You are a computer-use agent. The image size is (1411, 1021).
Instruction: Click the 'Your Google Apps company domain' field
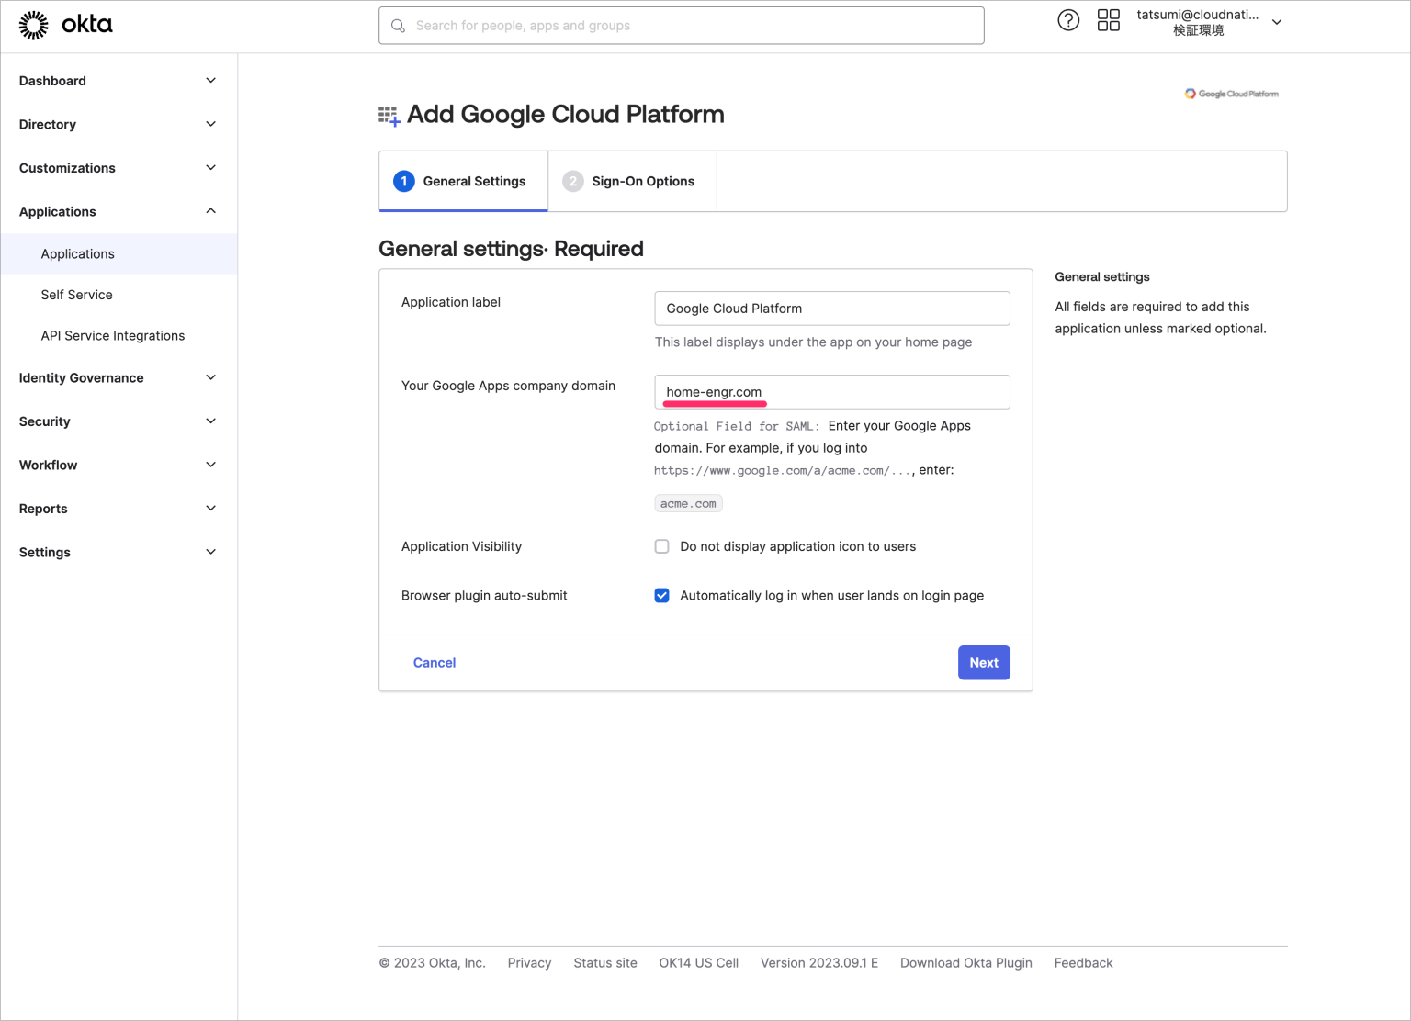coord(830,391)
